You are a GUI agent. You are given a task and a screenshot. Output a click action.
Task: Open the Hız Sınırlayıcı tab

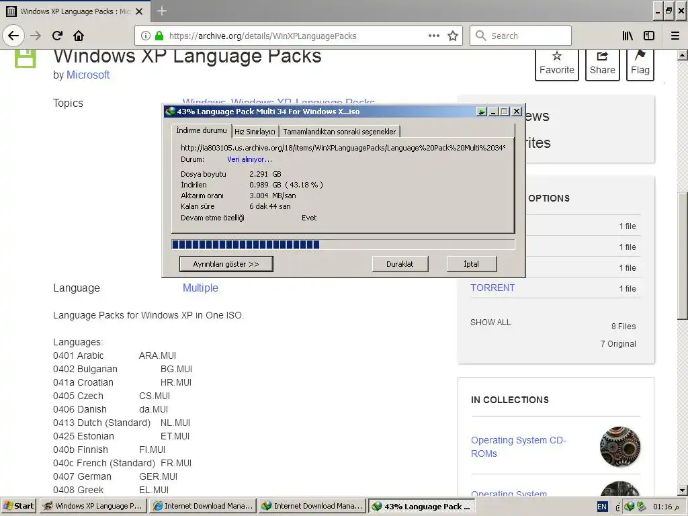coord(255,132)
